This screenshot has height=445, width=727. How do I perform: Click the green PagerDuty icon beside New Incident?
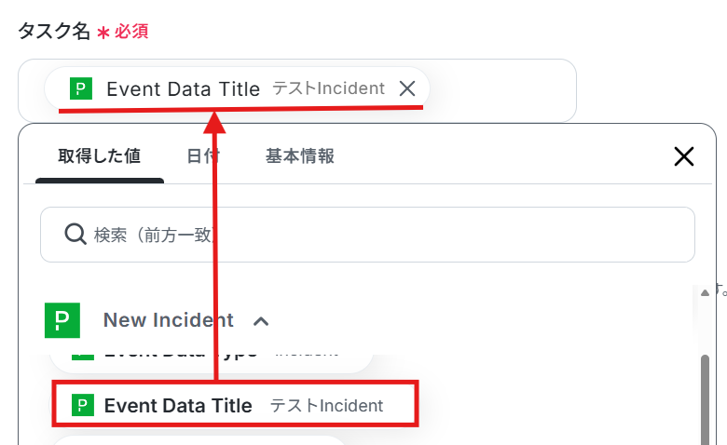tap(62, 320)
